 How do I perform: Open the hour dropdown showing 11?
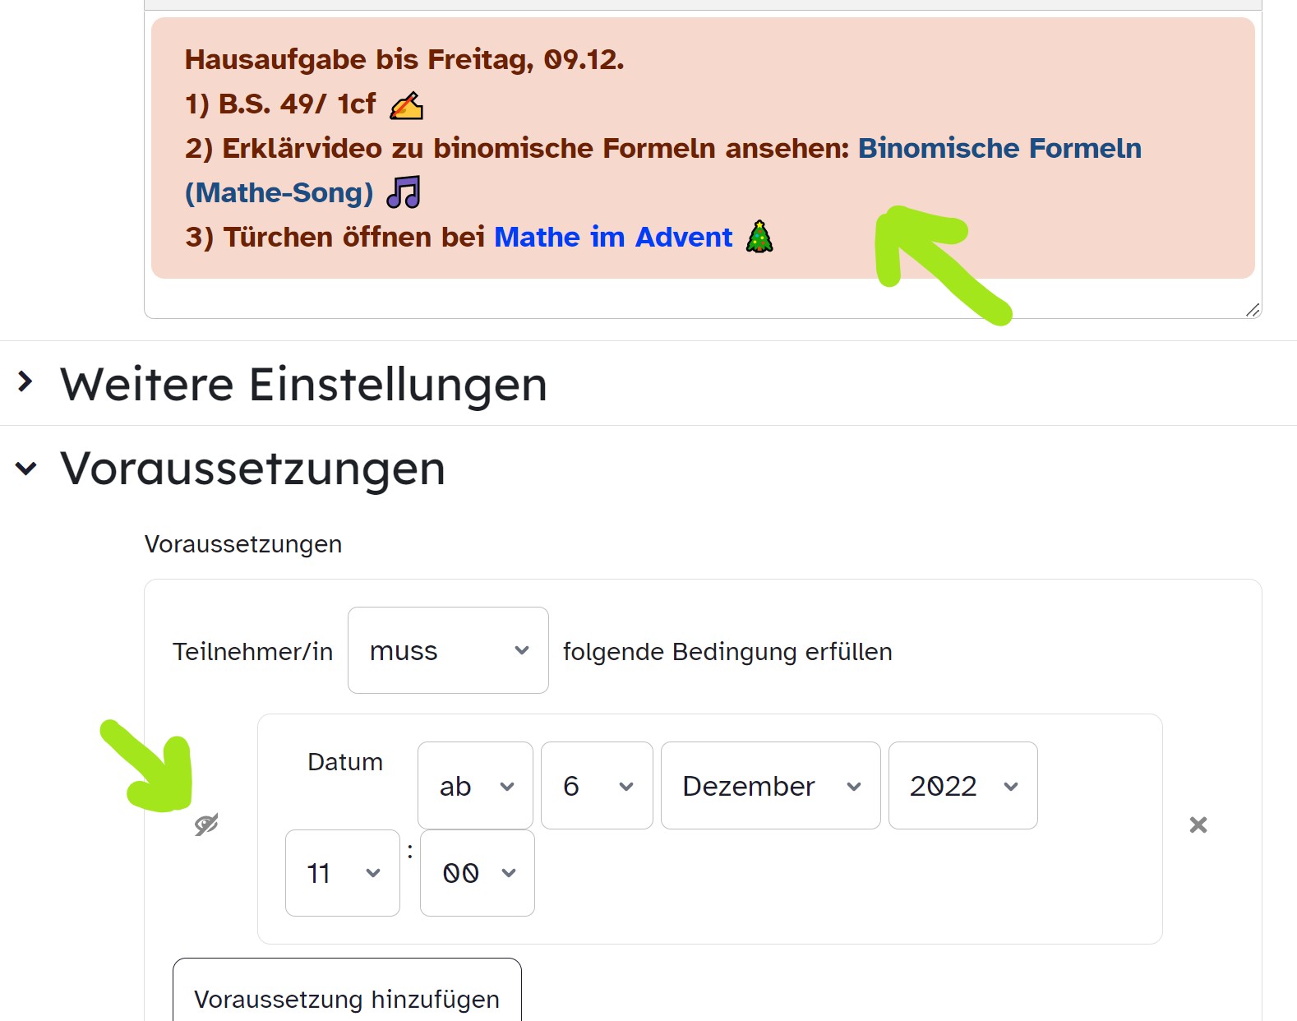pos(342,873)
